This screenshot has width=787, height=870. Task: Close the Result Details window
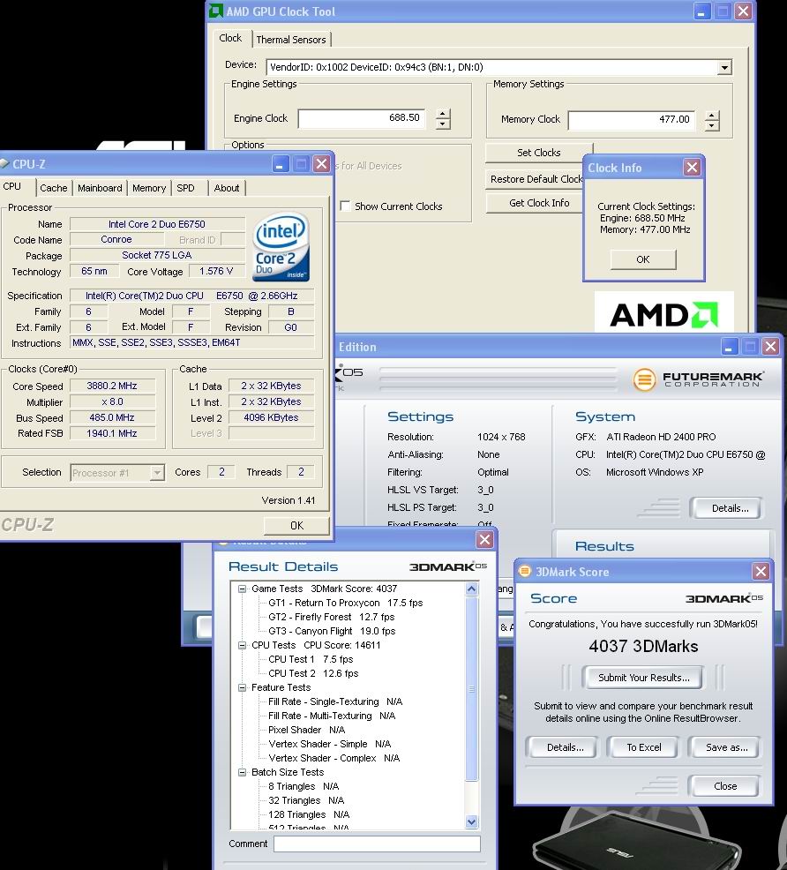coord(484,539)
